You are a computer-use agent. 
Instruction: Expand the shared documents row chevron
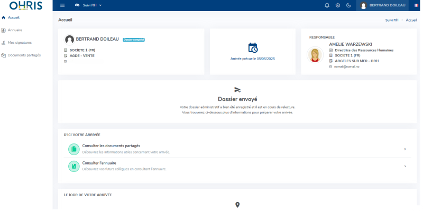coord(405,149)
